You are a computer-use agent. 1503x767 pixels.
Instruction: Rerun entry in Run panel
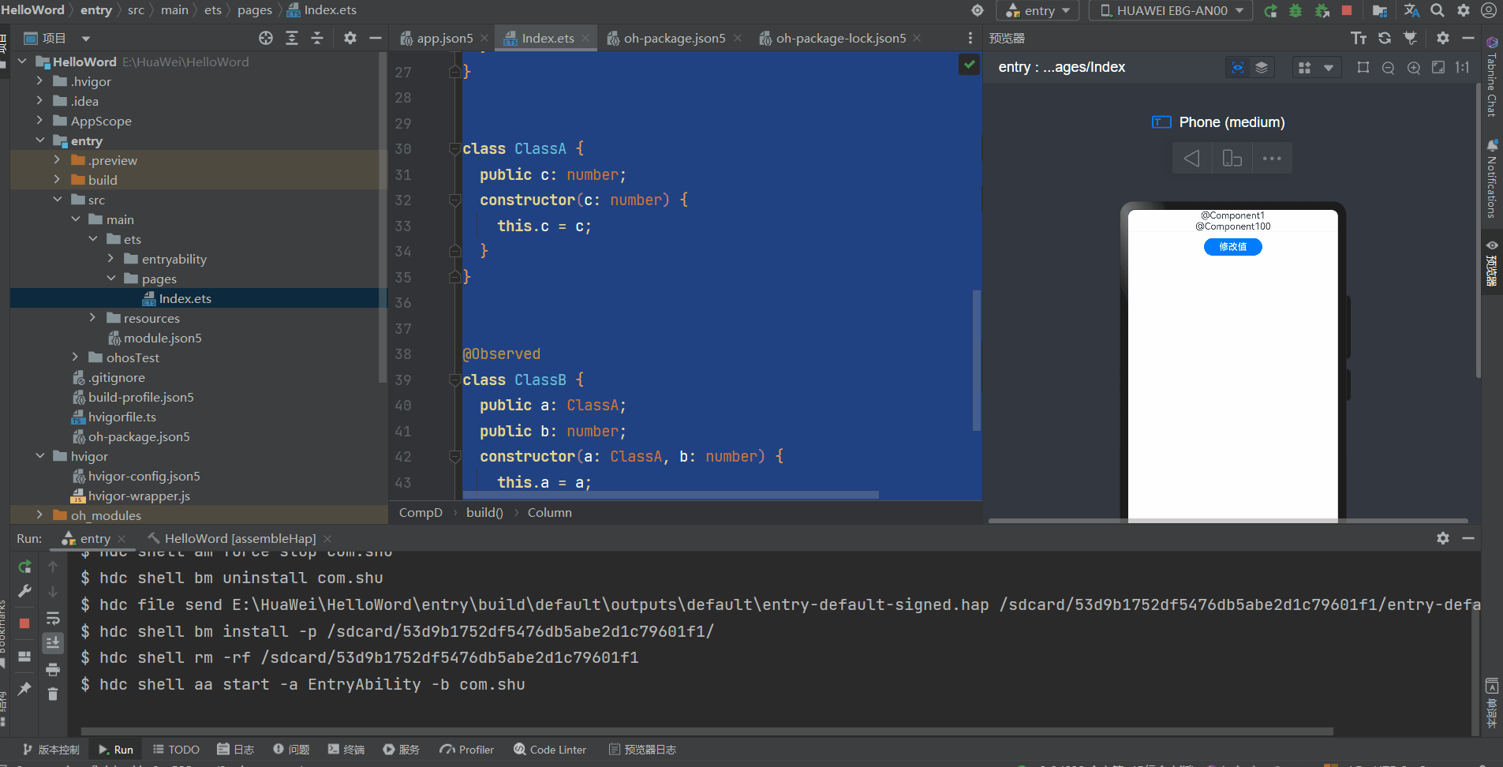pyautogui.click(x=24, y=567)
